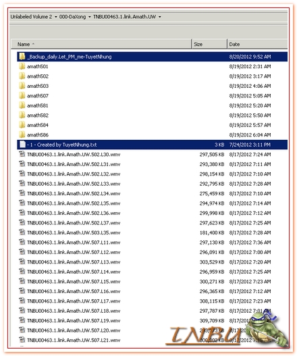Click TNBU00463.1.link.Amath.UW in the address bar

(125, 17)
